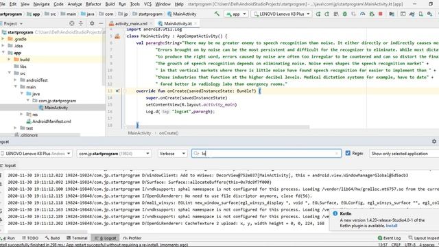This screenshot has height=247, width=439.
Task: Expand the build folder
Action: [9, 60]
